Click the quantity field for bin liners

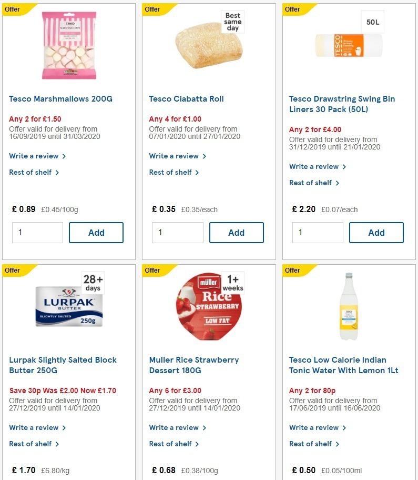coord(318,232)
